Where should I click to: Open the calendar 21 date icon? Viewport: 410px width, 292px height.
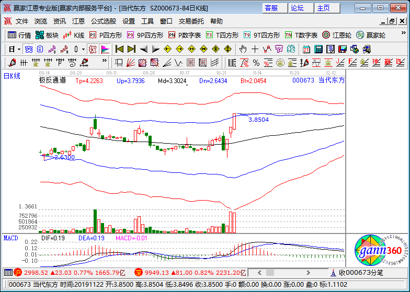pos(306,49)
